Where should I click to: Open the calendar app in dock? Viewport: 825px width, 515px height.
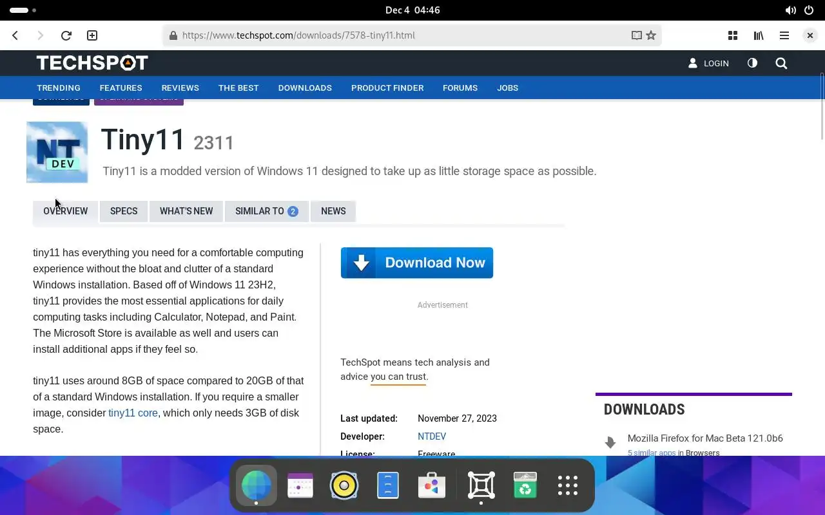point(300,485)
